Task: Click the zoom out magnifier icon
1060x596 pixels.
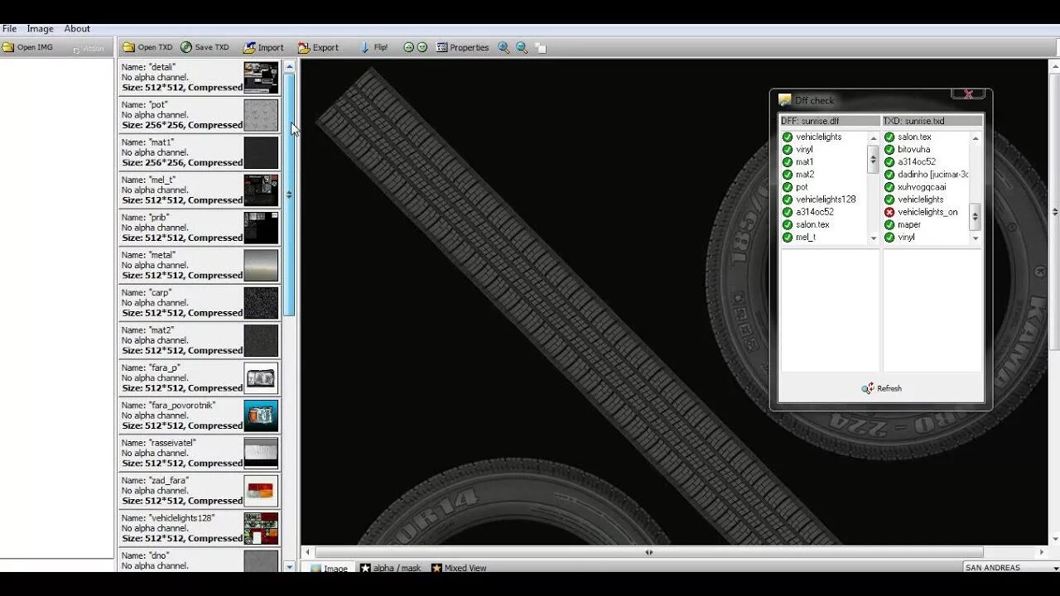Action: tap(522, 48)
